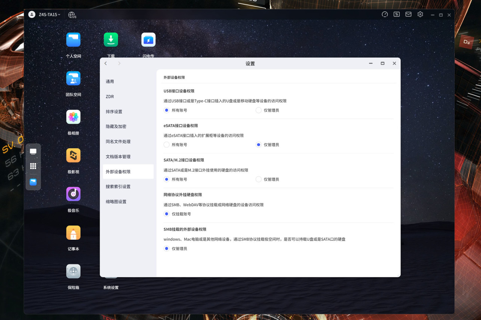Select 仅管理员 for eSATA接口设备权限
Image resolution: width=481 pixels, height=320 pixels.
click(x=259, y=145)
